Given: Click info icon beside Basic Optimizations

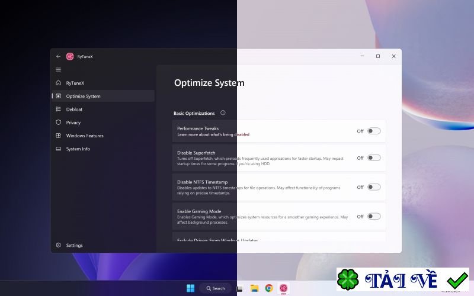Looking at the screenshot, I should coord(223,113).
